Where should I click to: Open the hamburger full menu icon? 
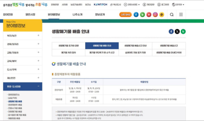[x=181, y=14]
